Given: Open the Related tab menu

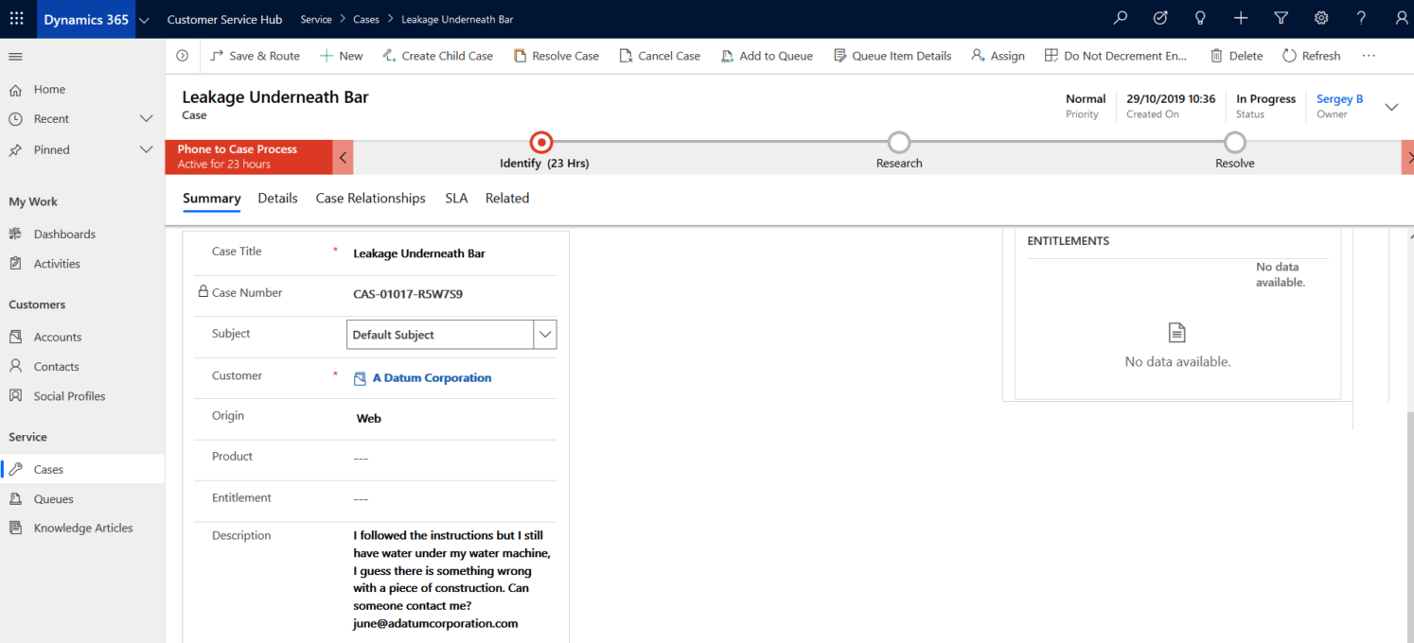Looking at the screenshot, I should (507, 199).
